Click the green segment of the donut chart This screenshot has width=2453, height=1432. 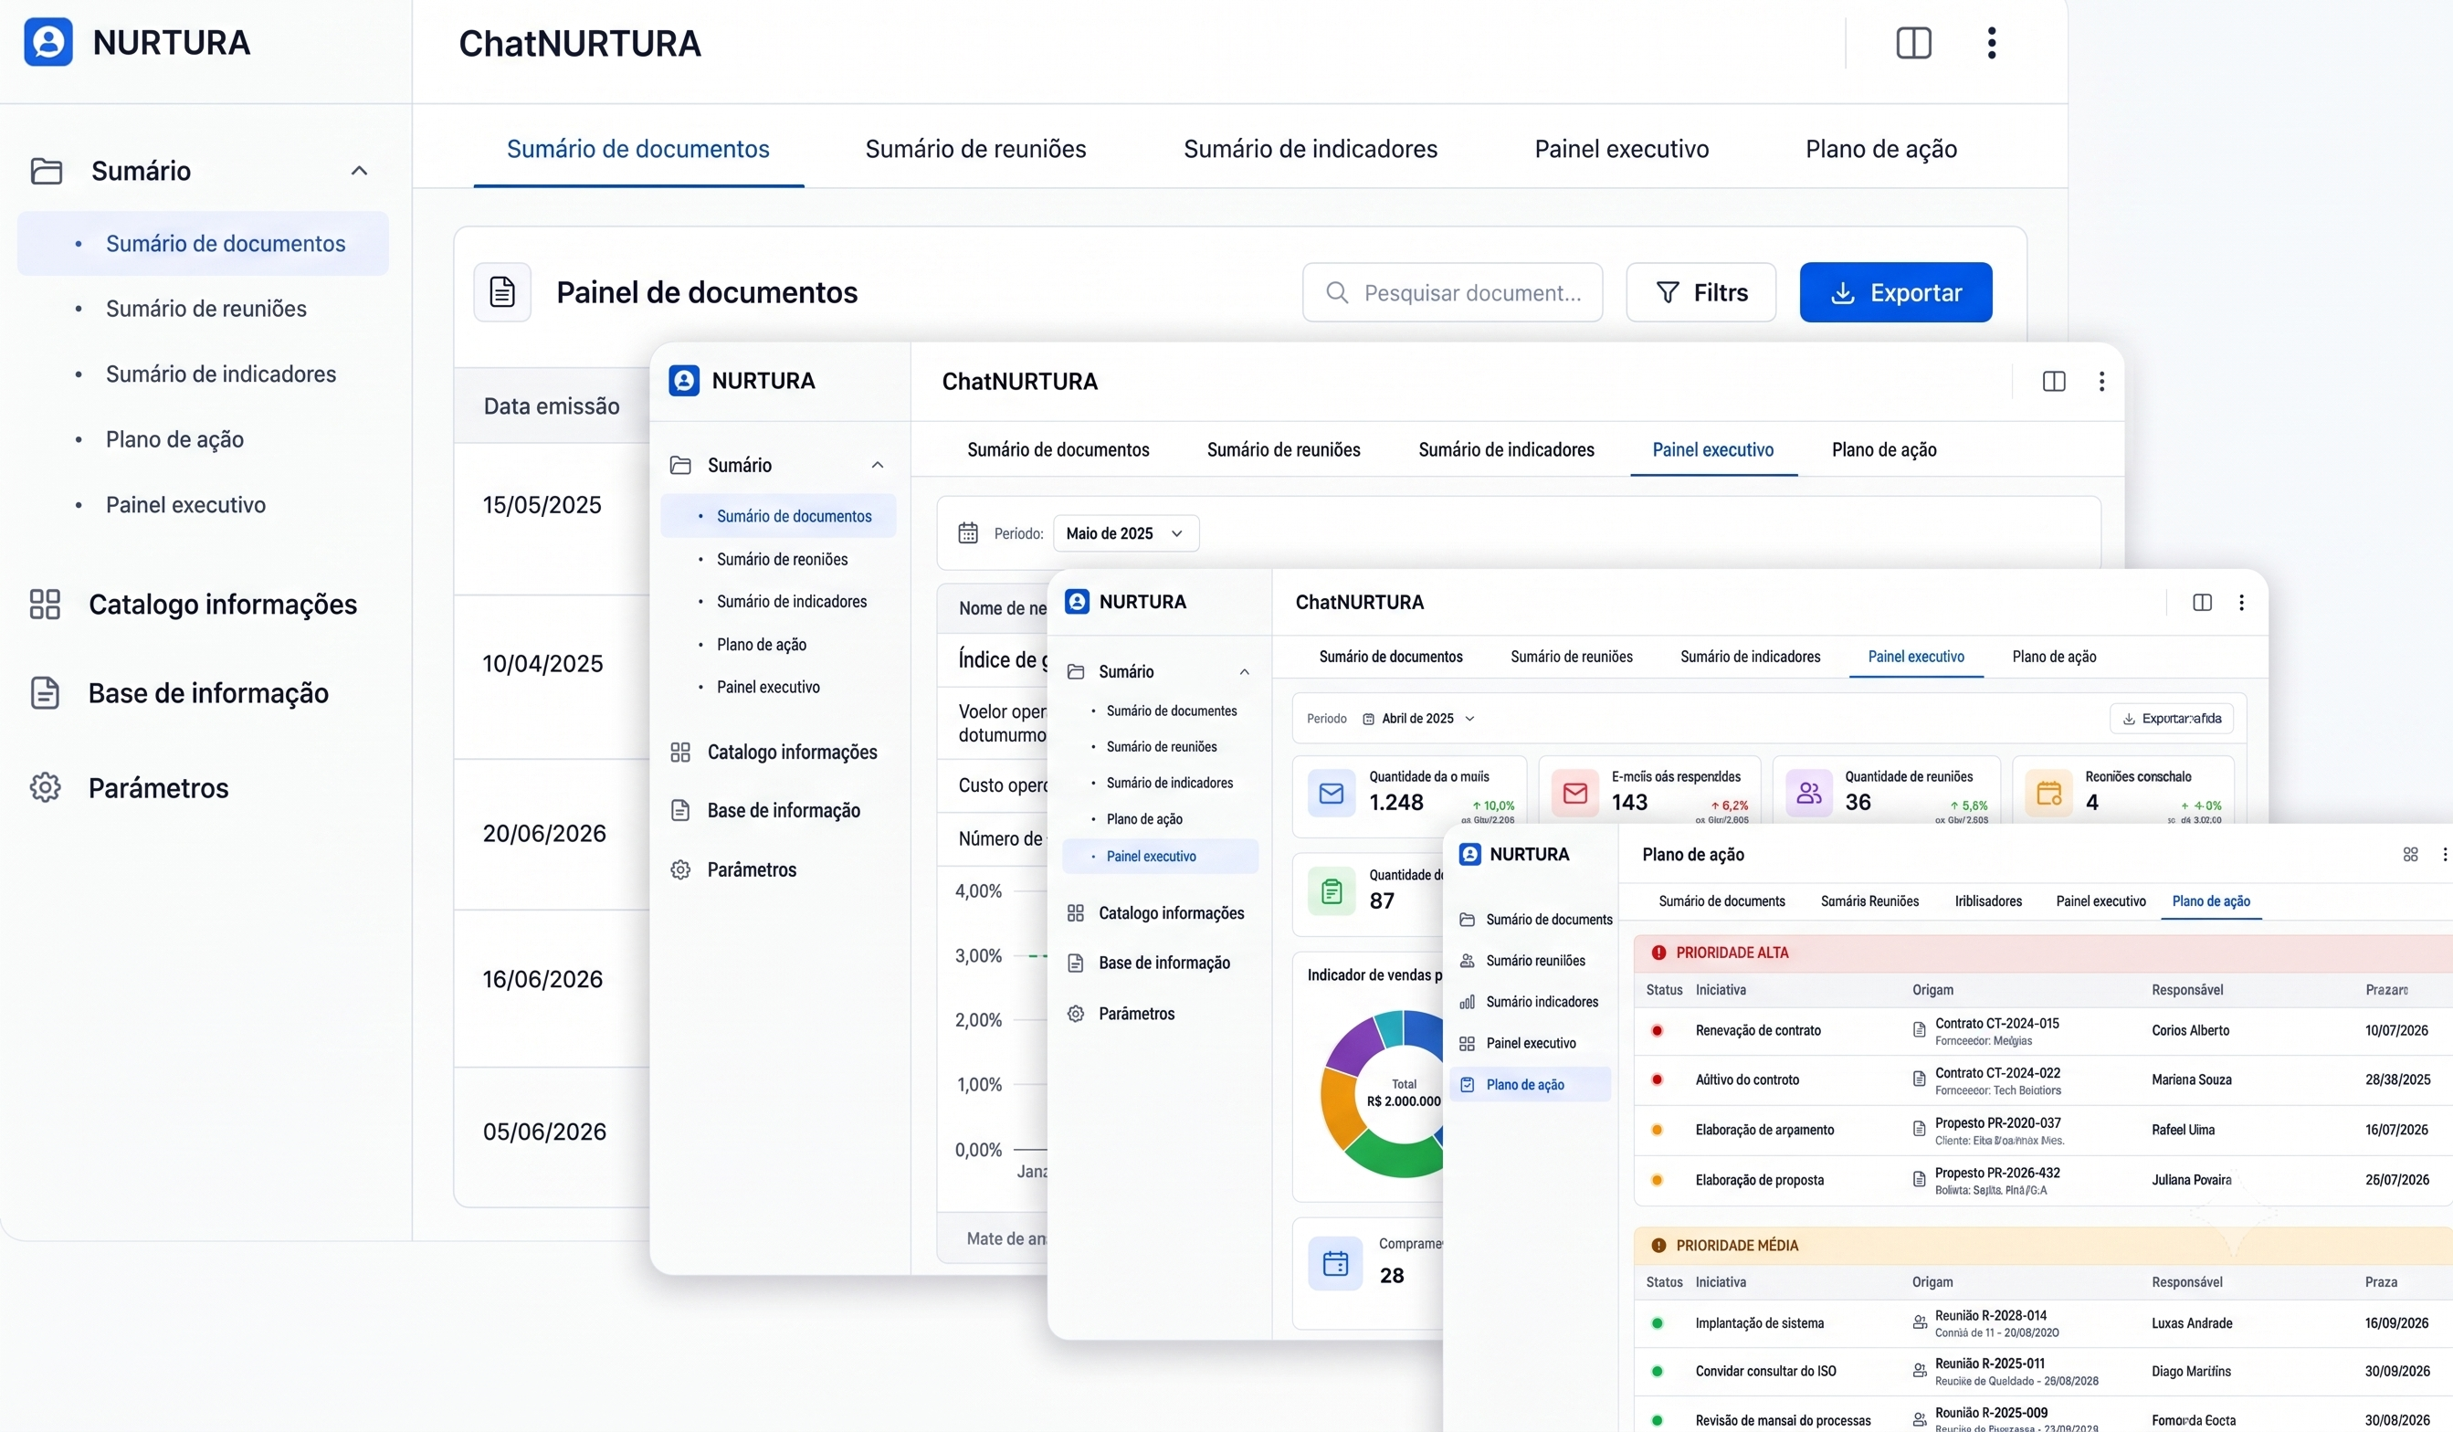pyautogui.click(x=1394, y=1155)
